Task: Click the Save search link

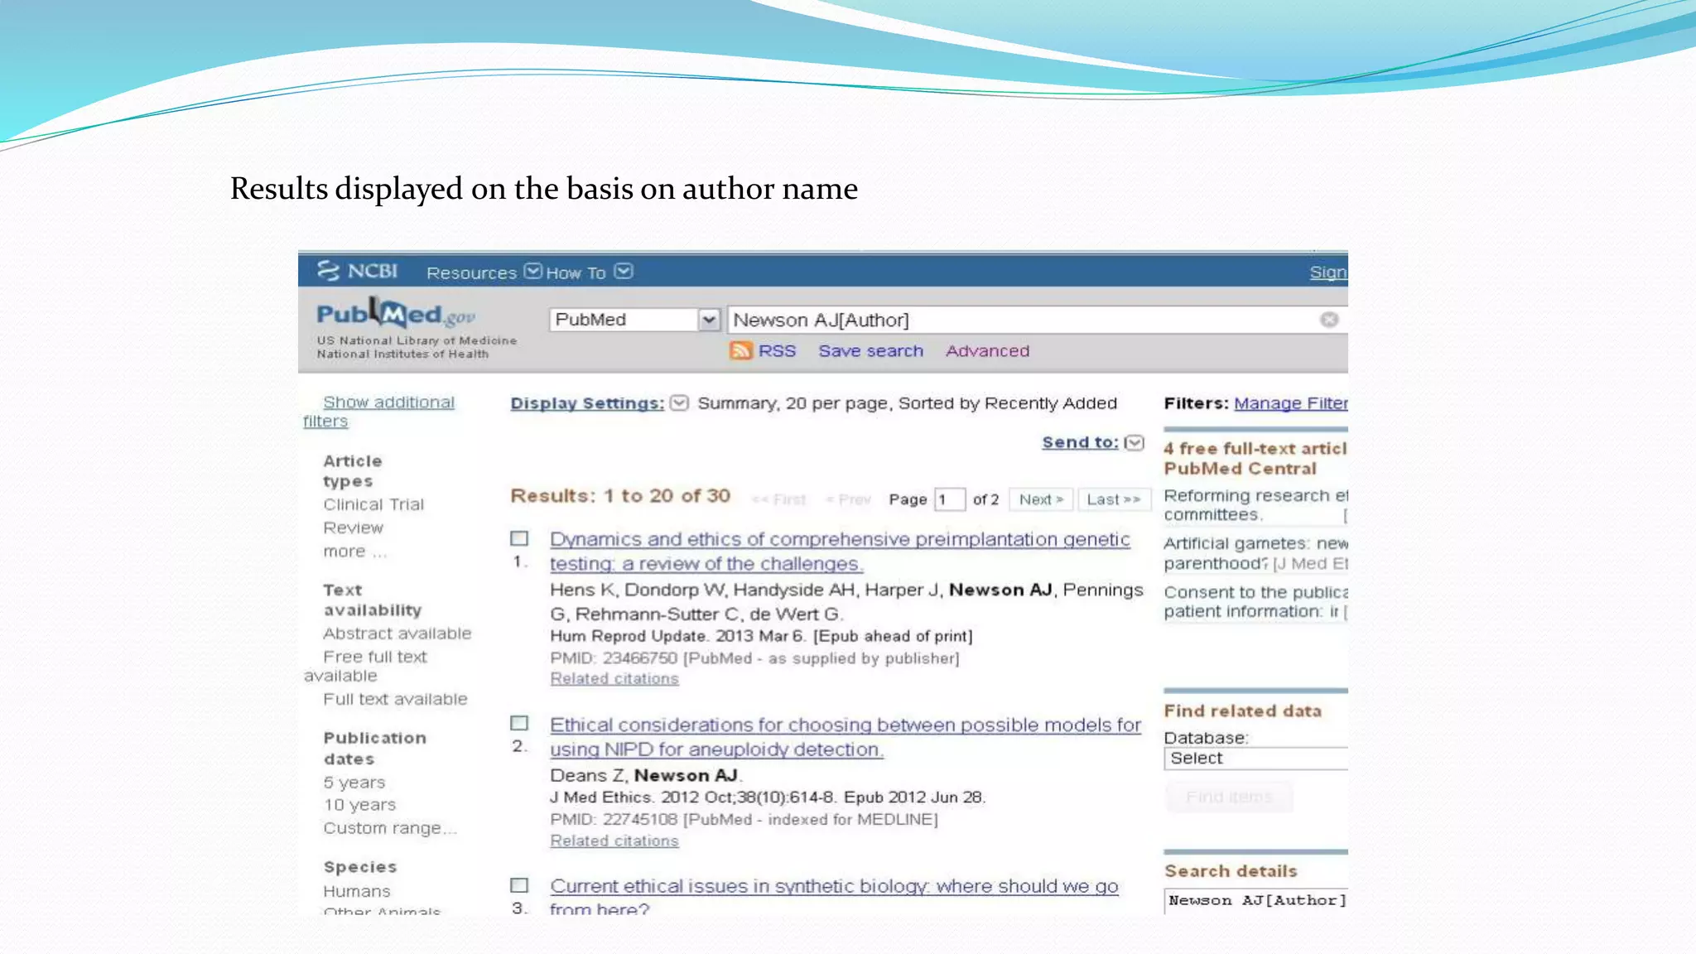Action: (x=870, y=351)
